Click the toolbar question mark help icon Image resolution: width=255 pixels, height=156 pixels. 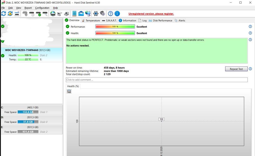[x=110, y=14]
